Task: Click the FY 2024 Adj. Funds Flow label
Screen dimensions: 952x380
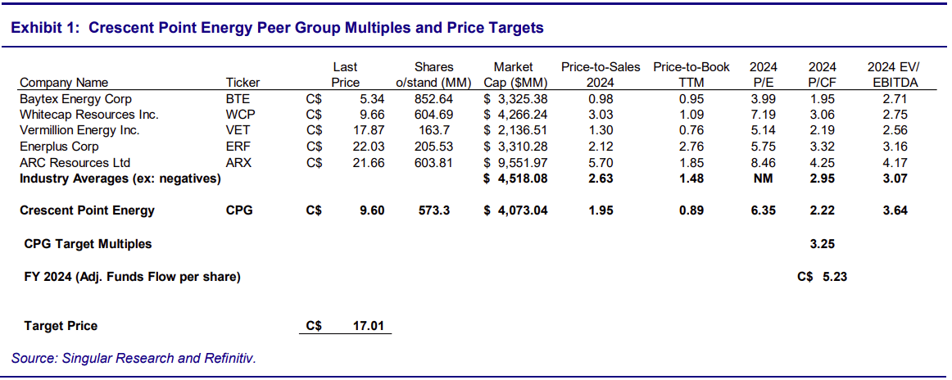Action: [x=132, y=277]
